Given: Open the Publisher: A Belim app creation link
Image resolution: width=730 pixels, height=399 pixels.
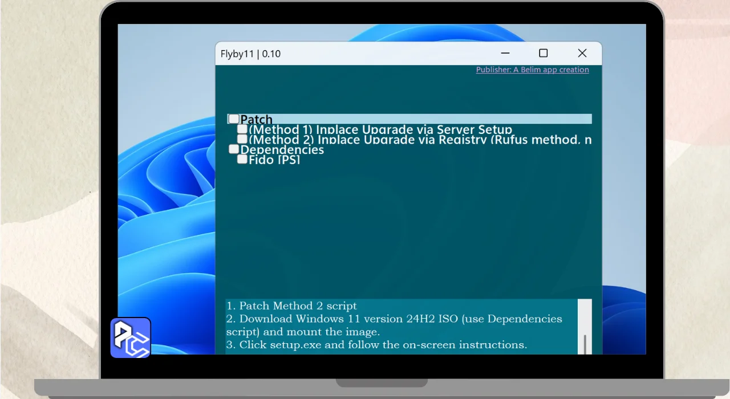Looking at the screenshot, I should click(x=532, y=70).
